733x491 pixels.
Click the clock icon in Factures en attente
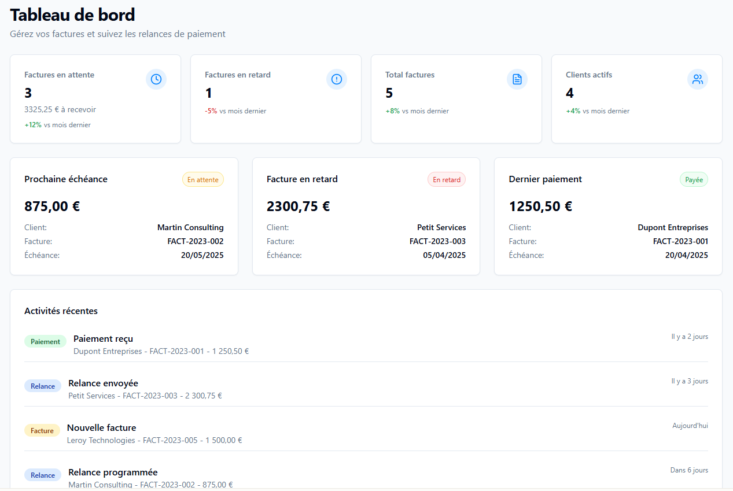(156, 79)
